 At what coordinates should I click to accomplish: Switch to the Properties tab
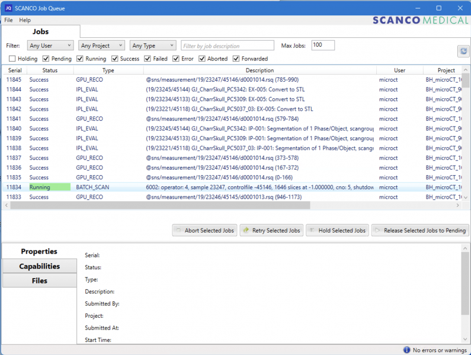(39, 251)
